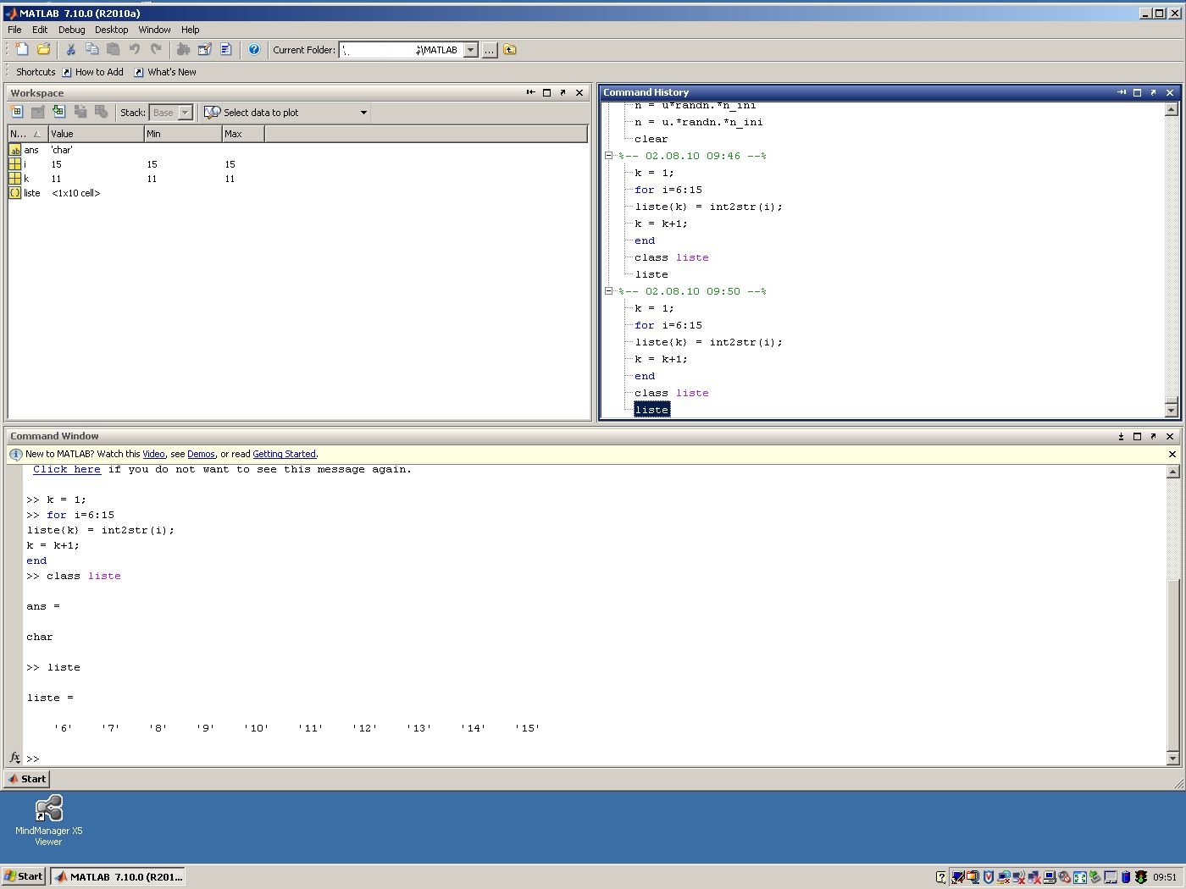Expand the Select data to plot dropdown
The image size is (1186, 889).
tap(363, 113)
